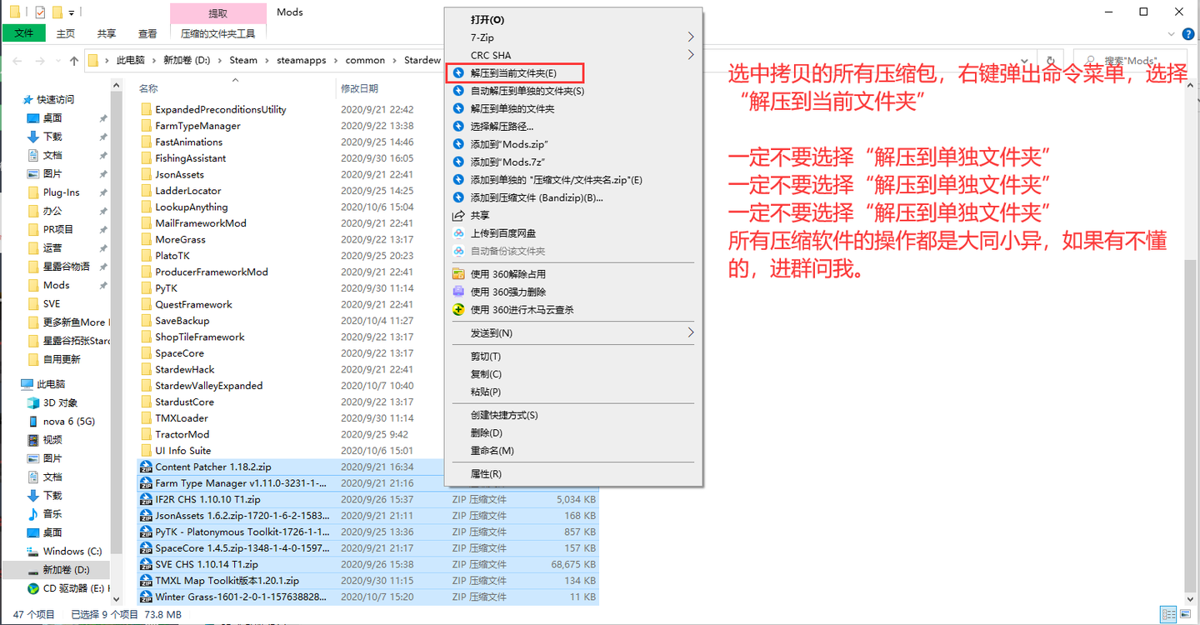Expand 发送到(N) submenu arrow
The width and height of the screenshot is (1200, 625).
point(691,332)
